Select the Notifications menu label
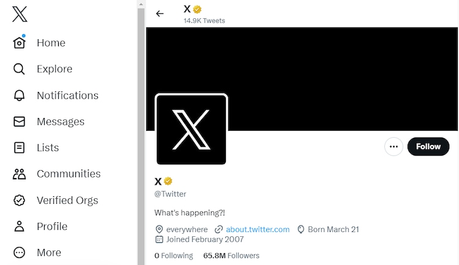The height and width of the screenshot is (265, 459). [x=67, y=95]
